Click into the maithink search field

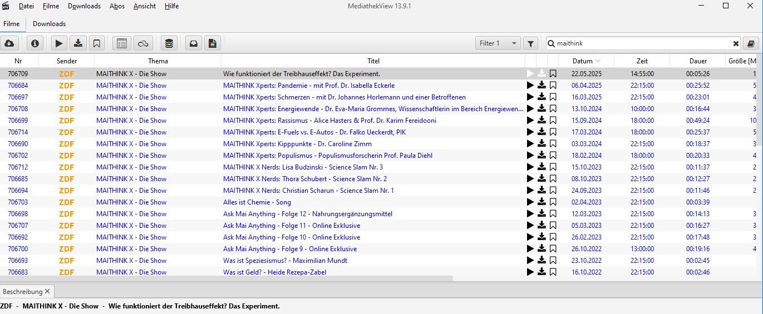640,43
